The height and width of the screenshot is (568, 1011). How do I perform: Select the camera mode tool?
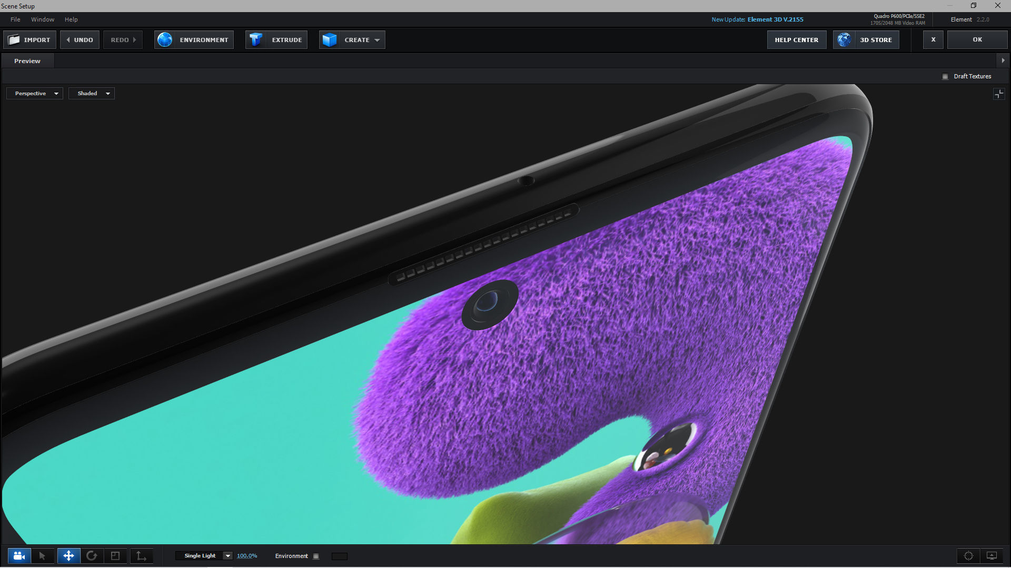click(19, 556)
